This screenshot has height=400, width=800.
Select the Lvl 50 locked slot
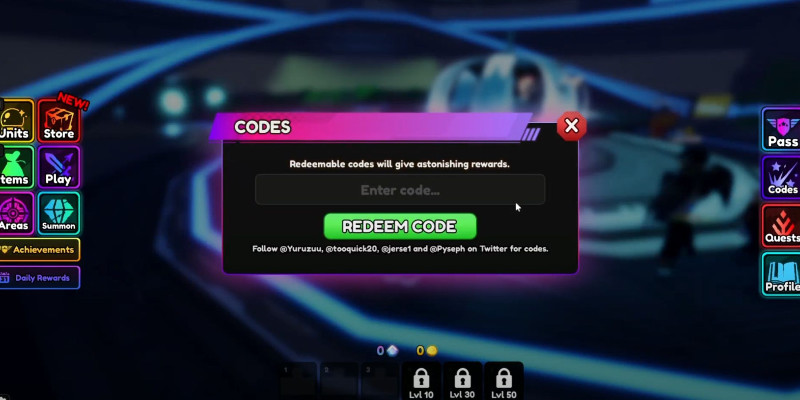click(504, 380)
